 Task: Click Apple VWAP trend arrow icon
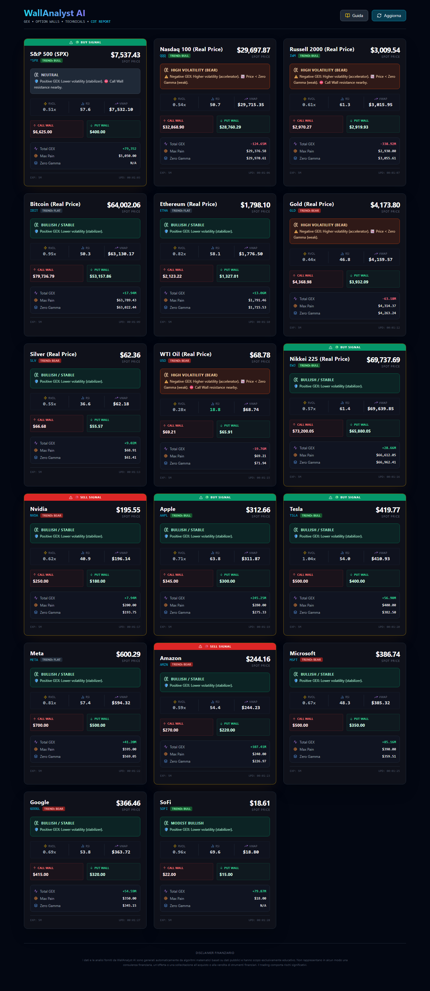(246, 553)
